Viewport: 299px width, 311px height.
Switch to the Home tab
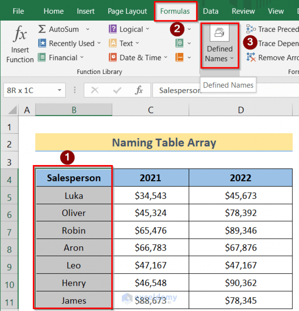pos(54,11)
